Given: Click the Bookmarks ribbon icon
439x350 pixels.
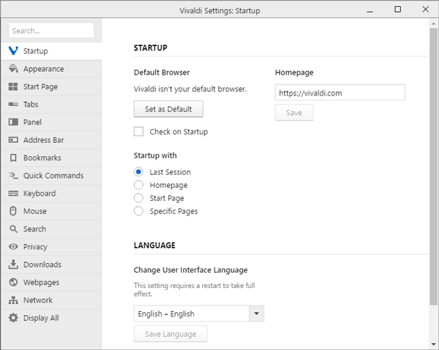Looking at the screenshot, I should coord(13,158).
